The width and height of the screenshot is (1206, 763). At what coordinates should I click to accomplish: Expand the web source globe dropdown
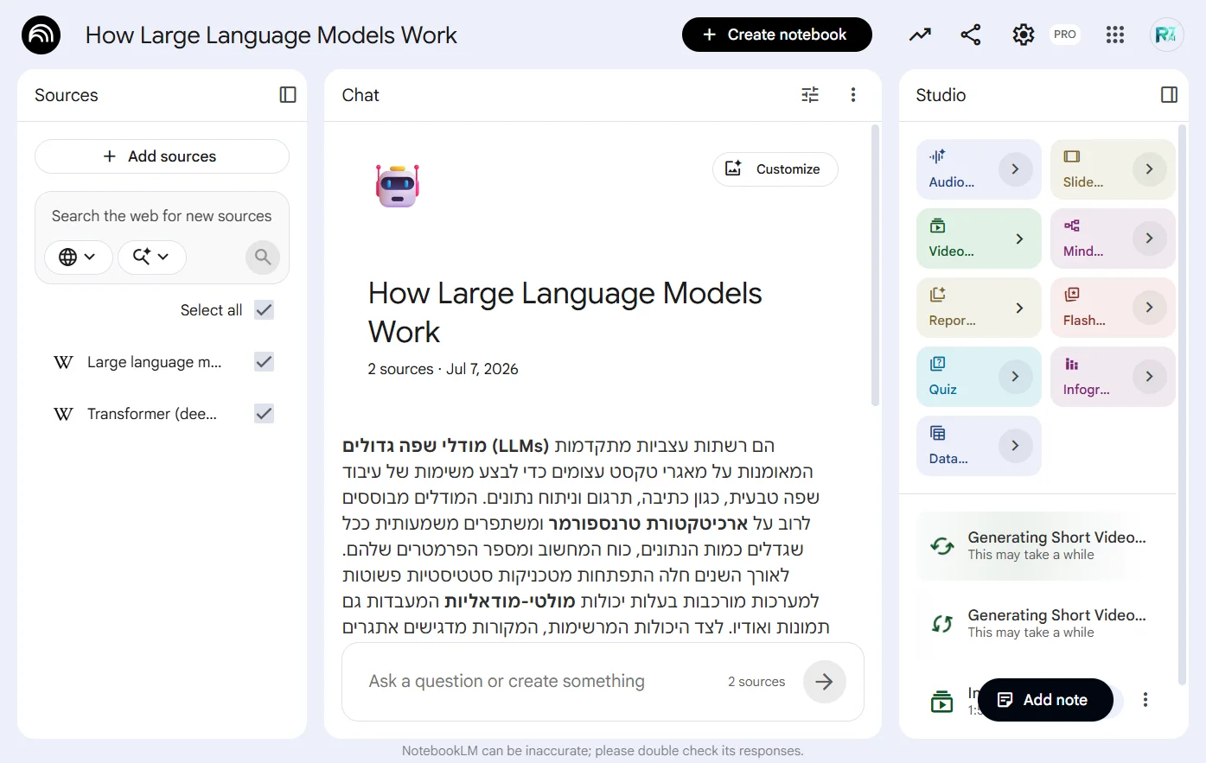[x=78, y=257]
